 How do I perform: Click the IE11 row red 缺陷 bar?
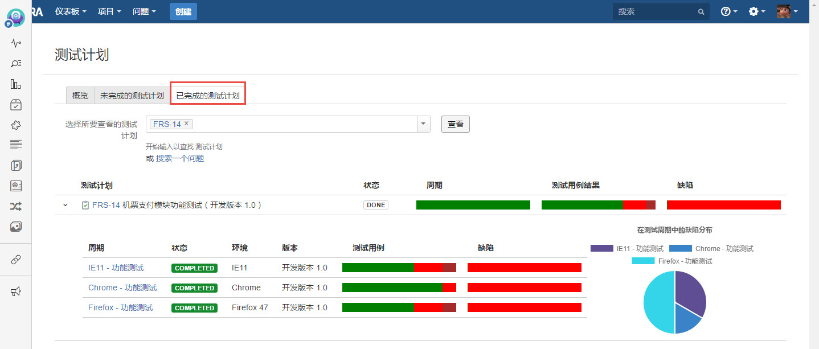coord(525,268)
